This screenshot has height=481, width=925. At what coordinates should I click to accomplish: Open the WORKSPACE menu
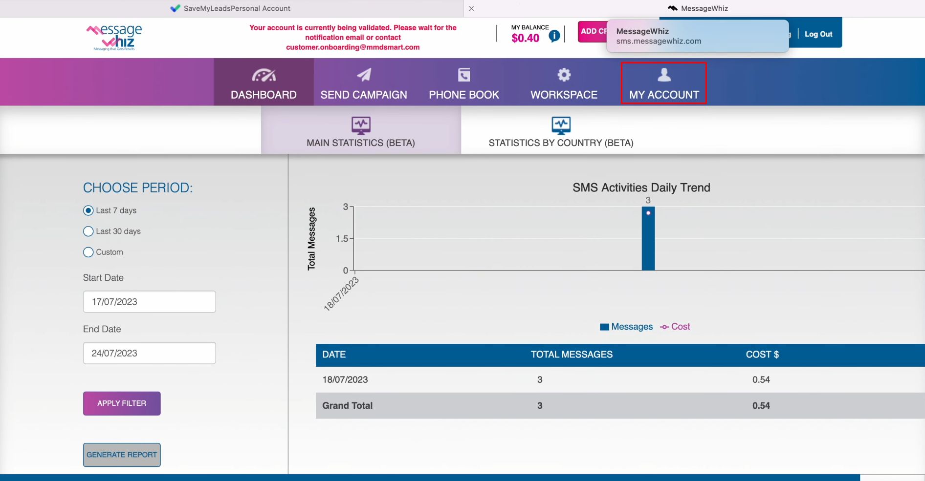564,82
